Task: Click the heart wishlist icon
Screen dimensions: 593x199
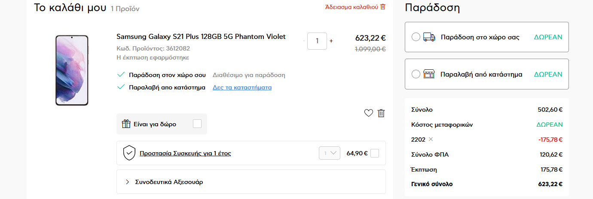Action: coord(368,113)
